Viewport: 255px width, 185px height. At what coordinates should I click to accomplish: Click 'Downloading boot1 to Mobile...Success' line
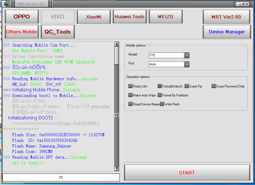(49, 96)
